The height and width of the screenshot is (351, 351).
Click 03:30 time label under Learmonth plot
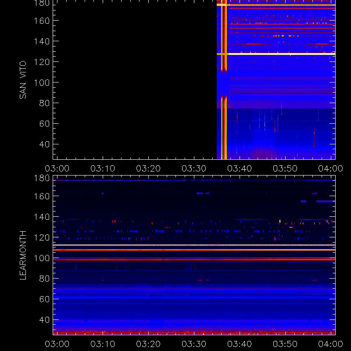[194, 344]
